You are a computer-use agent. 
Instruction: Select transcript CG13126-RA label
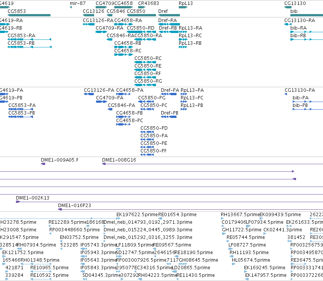tap(98, 20)
